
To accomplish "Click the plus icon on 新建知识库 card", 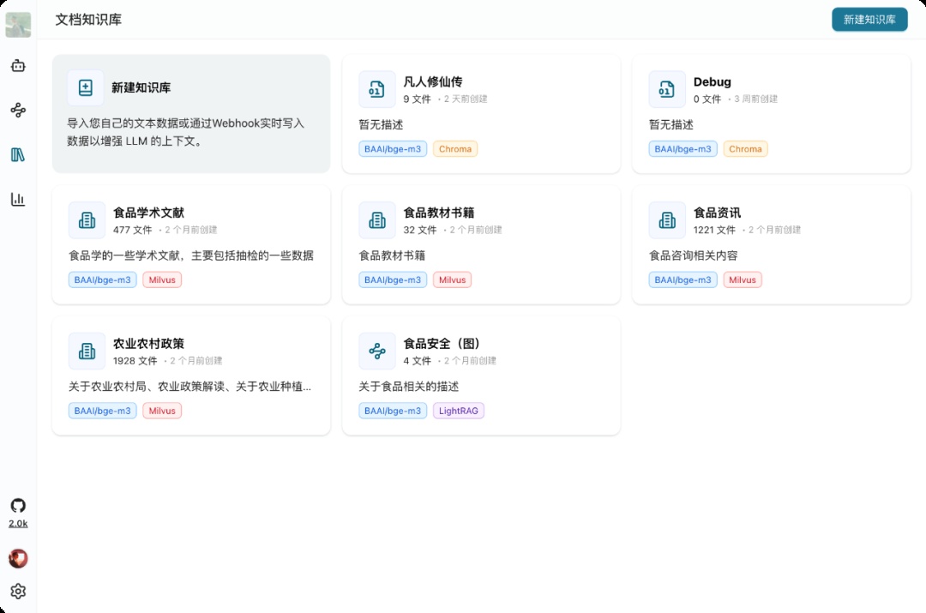I will [x=85, y=87].
